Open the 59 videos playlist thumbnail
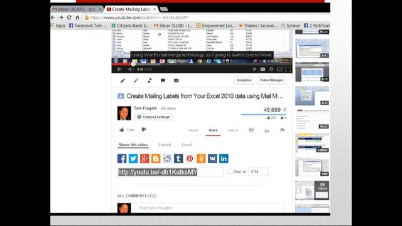Viewport: 402px width, 226px height. [312, 190]
